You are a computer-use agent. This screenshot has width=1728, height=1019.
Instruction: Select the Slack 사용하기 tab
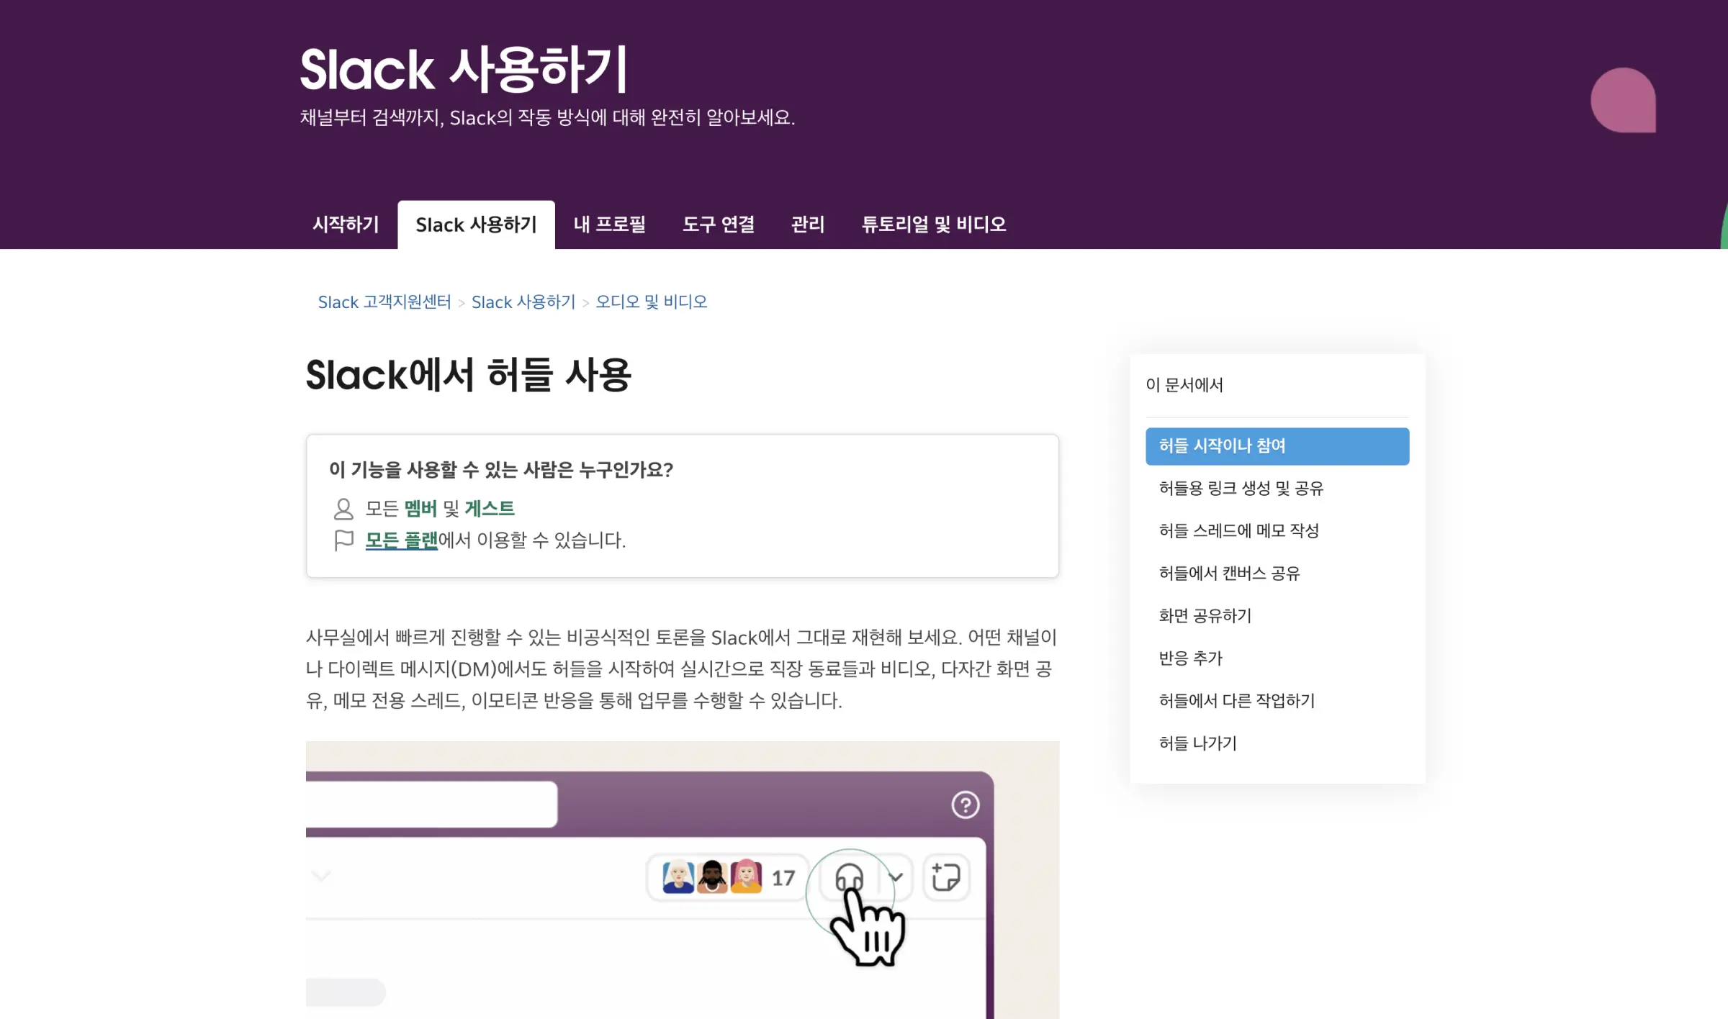click(x=476, y=225)
